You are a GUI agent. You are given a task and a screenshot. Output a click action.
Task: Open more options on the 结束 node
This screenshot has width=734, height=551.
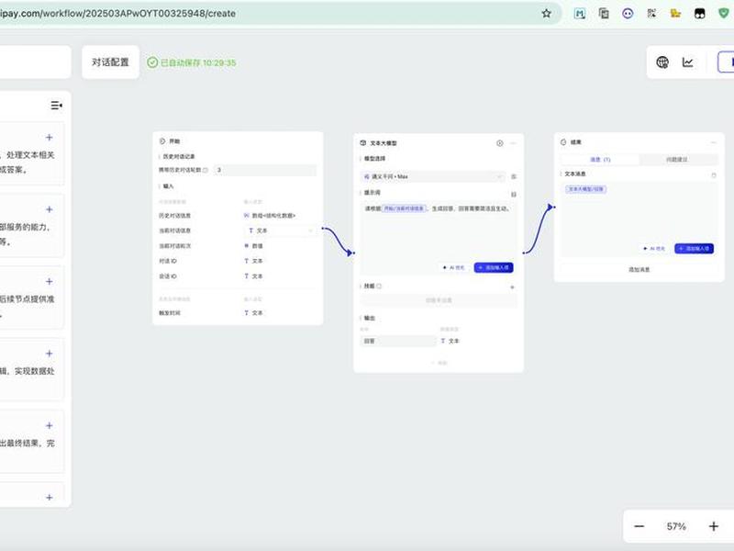714,142
